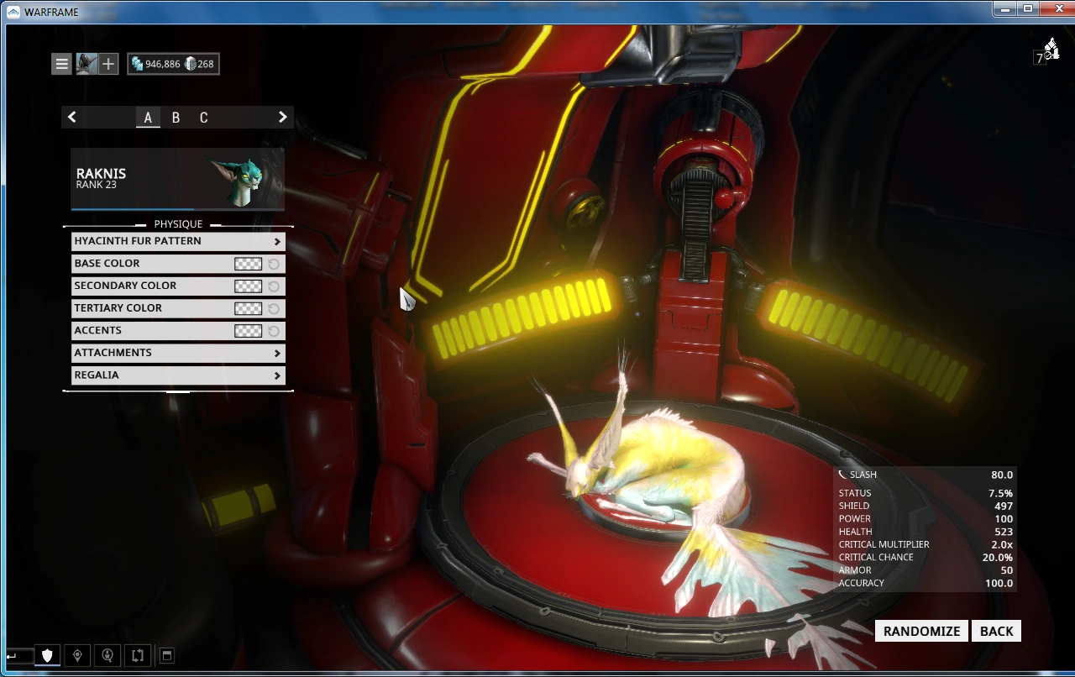Click the SHIELD 497 stat
Image resolution: width=1075 pixels, height=677 pixels.
925,506
